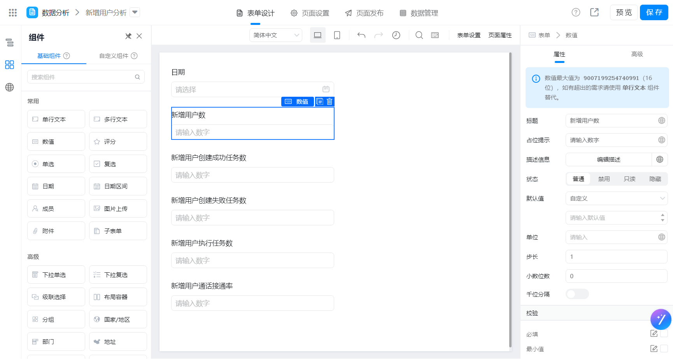Switch to desktop preview mode
Screen dimensions: 673x359
coord(317,35)
